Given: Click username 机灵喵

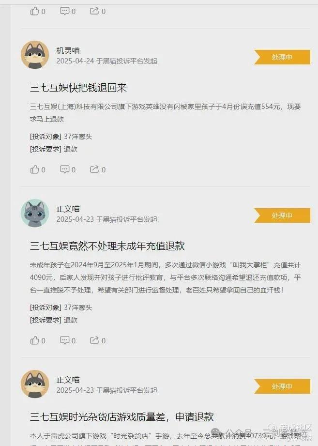Looking at the screenshot, I should (x=68, y=51).
